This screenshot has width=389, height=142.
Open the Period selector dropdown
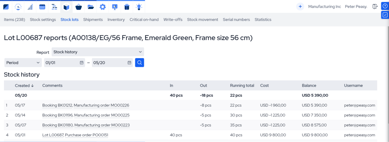(23, 63)
